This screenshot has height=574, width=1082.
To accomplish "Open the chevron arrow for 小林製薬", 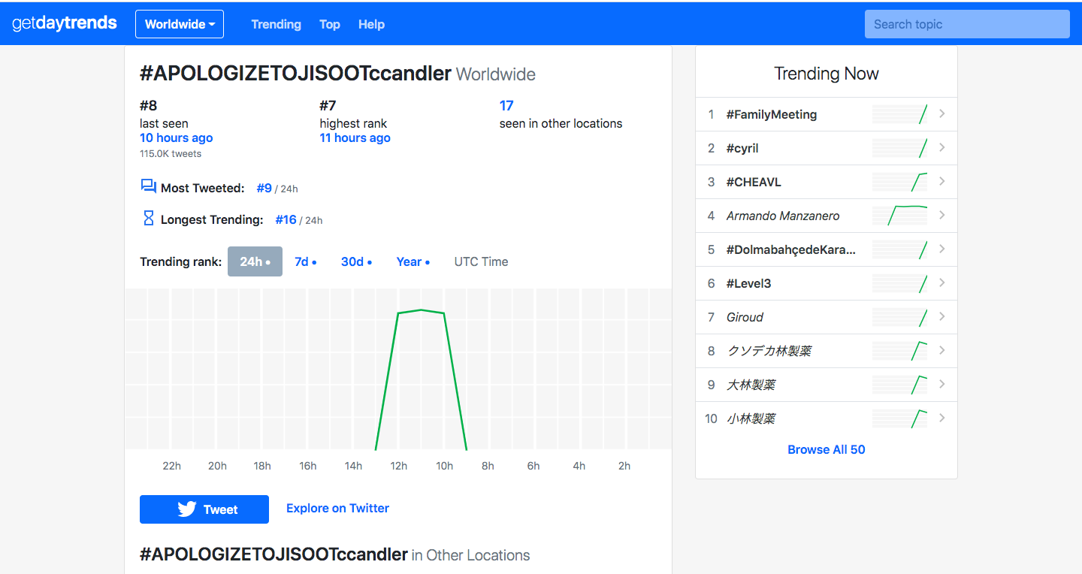I will pyautogui.click(x=942, y=418).
